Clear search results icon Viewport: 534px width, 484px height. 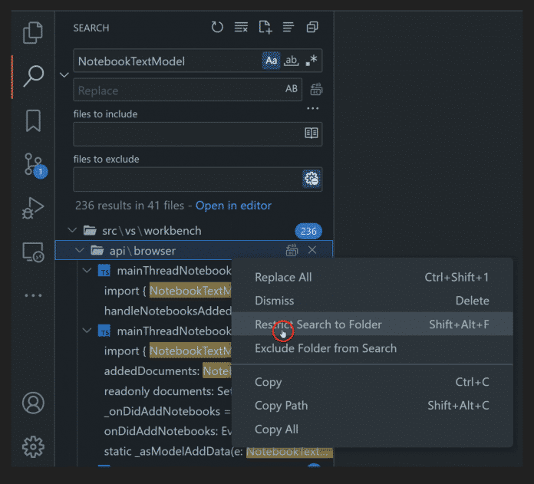(x=241, y=27)
